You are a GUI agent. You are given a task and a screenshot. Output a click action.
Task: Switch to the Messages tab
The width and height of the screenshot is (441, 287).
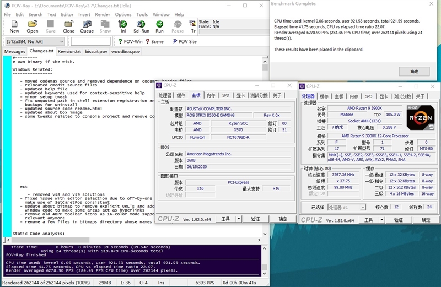point(15,51)
